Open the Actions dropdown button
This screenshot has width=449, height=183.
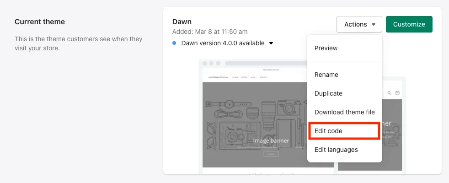point(359,24)
